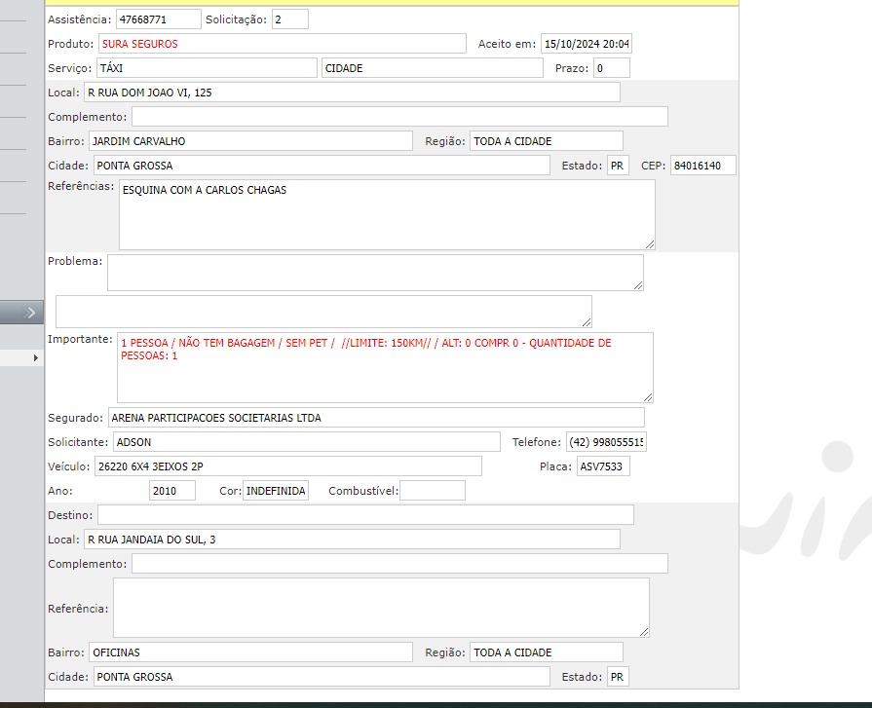The height and width of the screenshot is (708, 872).
Task: Click the empty Combustível field
Action: (x=433, y=491)
